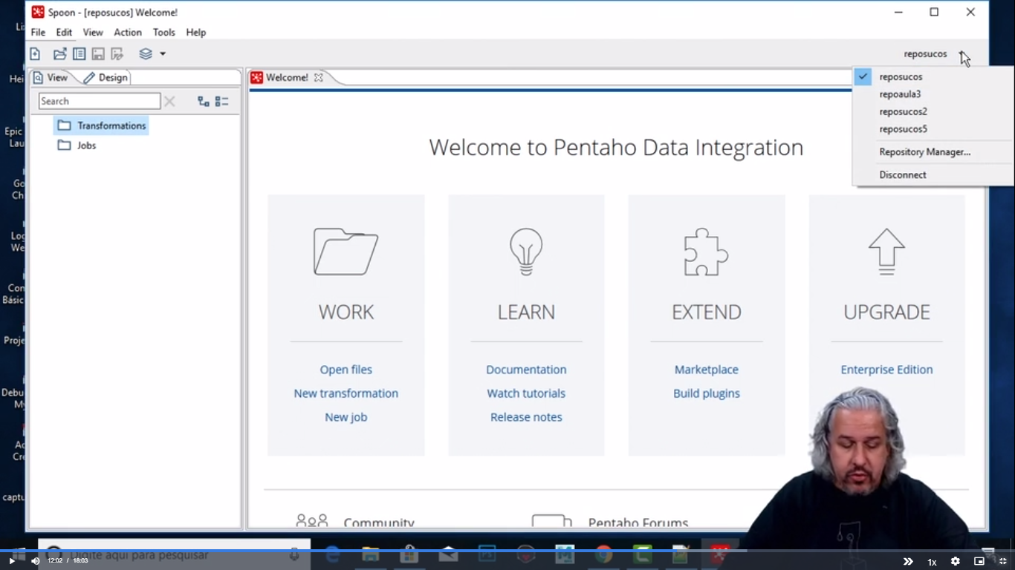Click the Community people icon
Image resolution: width=1015 pixels, height=570 pixels.
point(311,521)
